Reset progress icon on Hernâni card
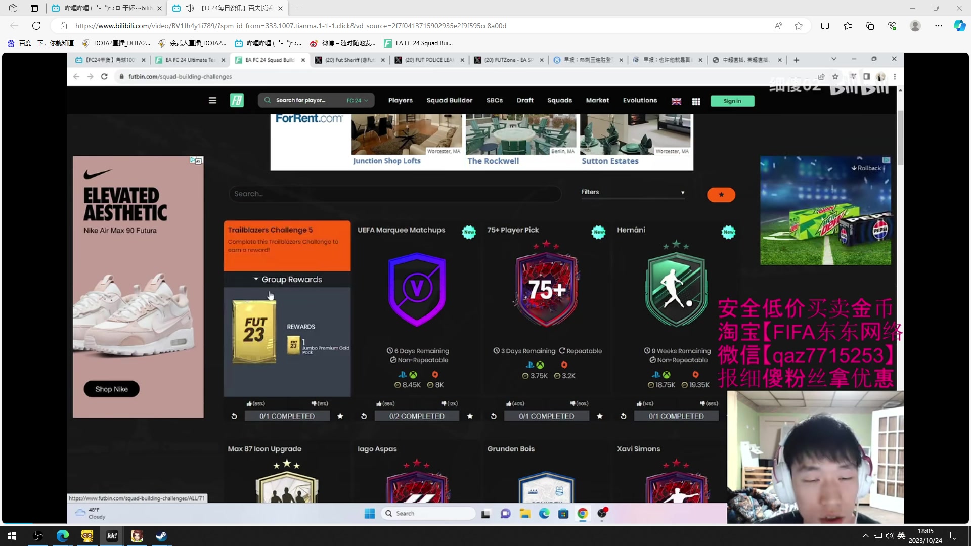The image size is (971, 546). [623, 416]
